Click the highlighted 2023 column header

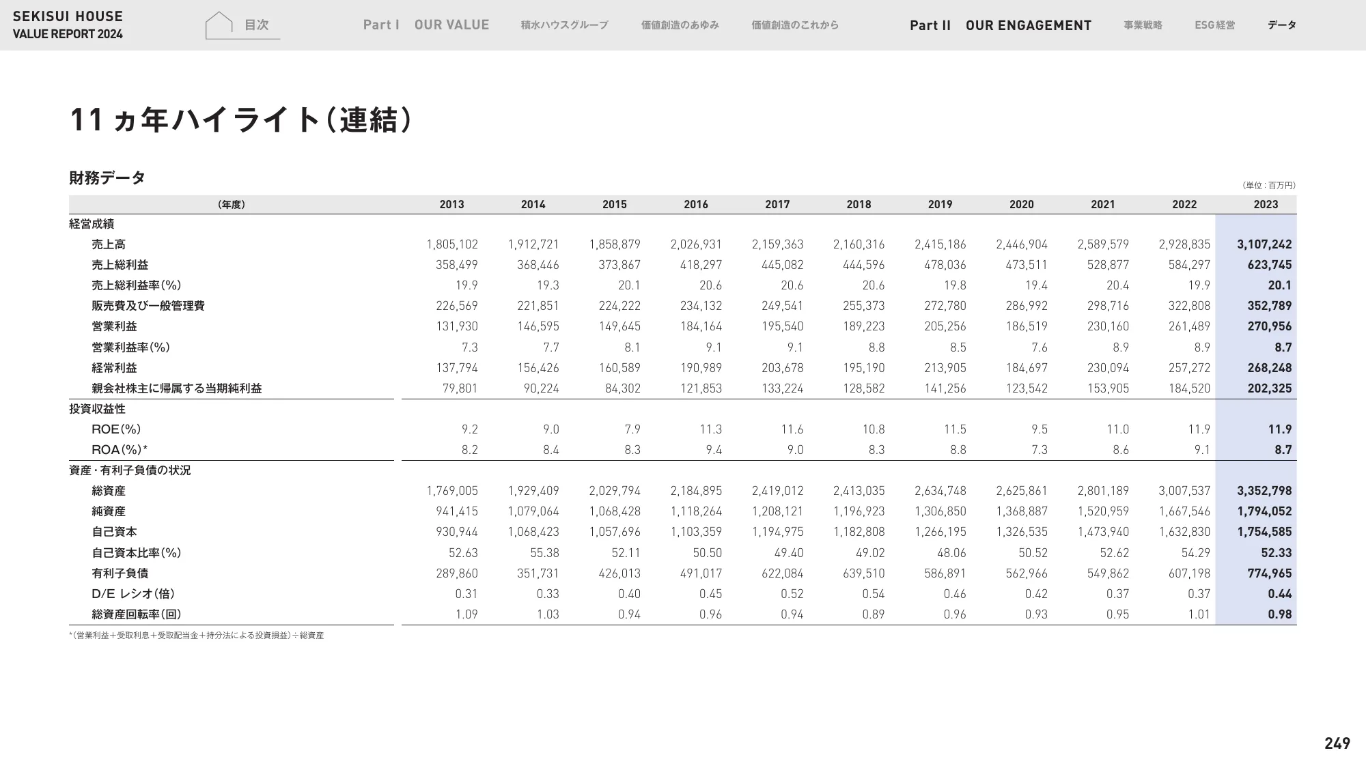pyautogui.click(x=1267, y=204)
